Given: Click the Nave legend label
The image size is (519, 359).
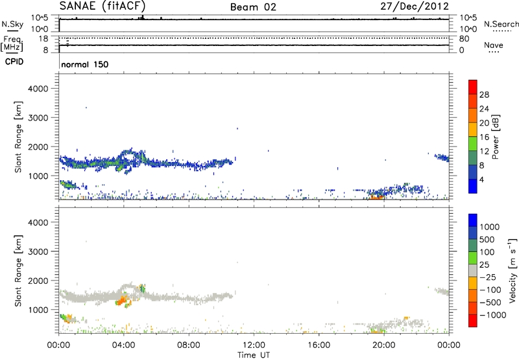Looking at the screenshot, I should pyautogui.click(x=493, y=45).
